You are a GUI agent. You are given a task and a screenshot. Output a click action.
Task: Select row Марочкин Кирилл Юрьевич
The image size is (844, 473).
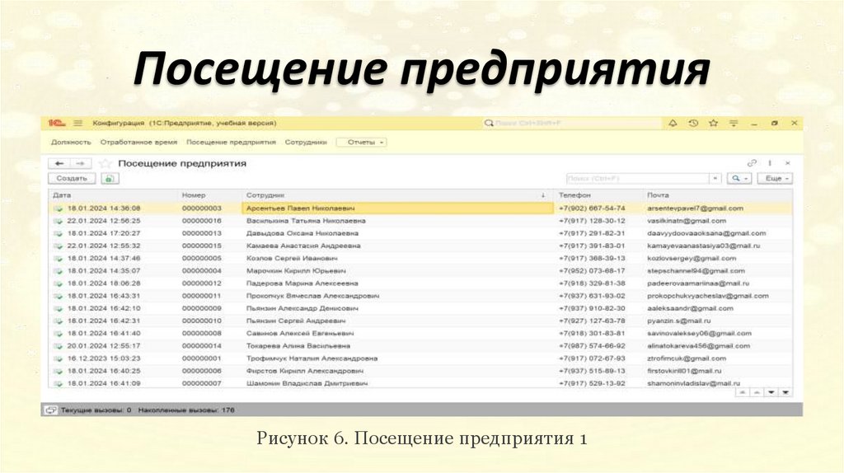point(420,271)
